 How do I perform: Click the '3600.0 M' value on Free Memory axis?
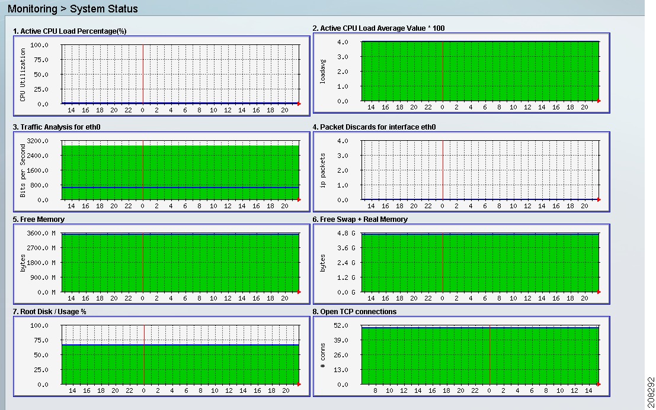[41, 233]
